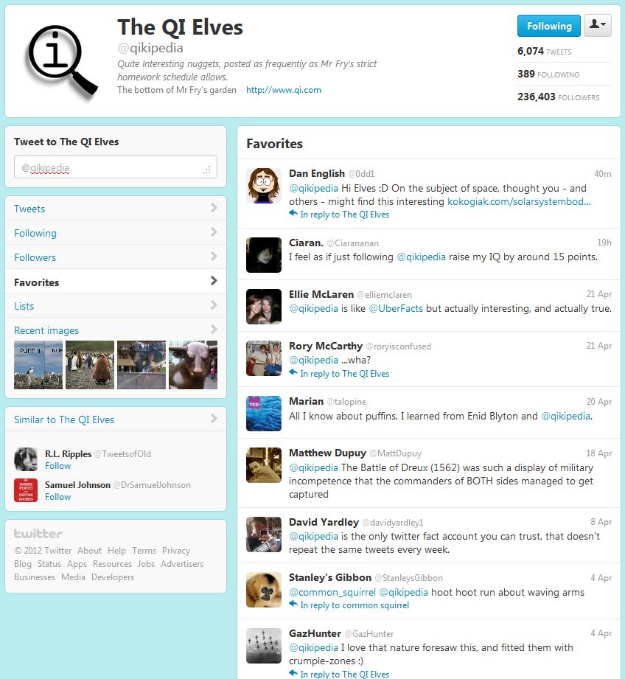The height and width of the screenshot is (679, 625).
Task: Click reply arrow under GazHunter's tweet
Action: [x=293, y=673]
